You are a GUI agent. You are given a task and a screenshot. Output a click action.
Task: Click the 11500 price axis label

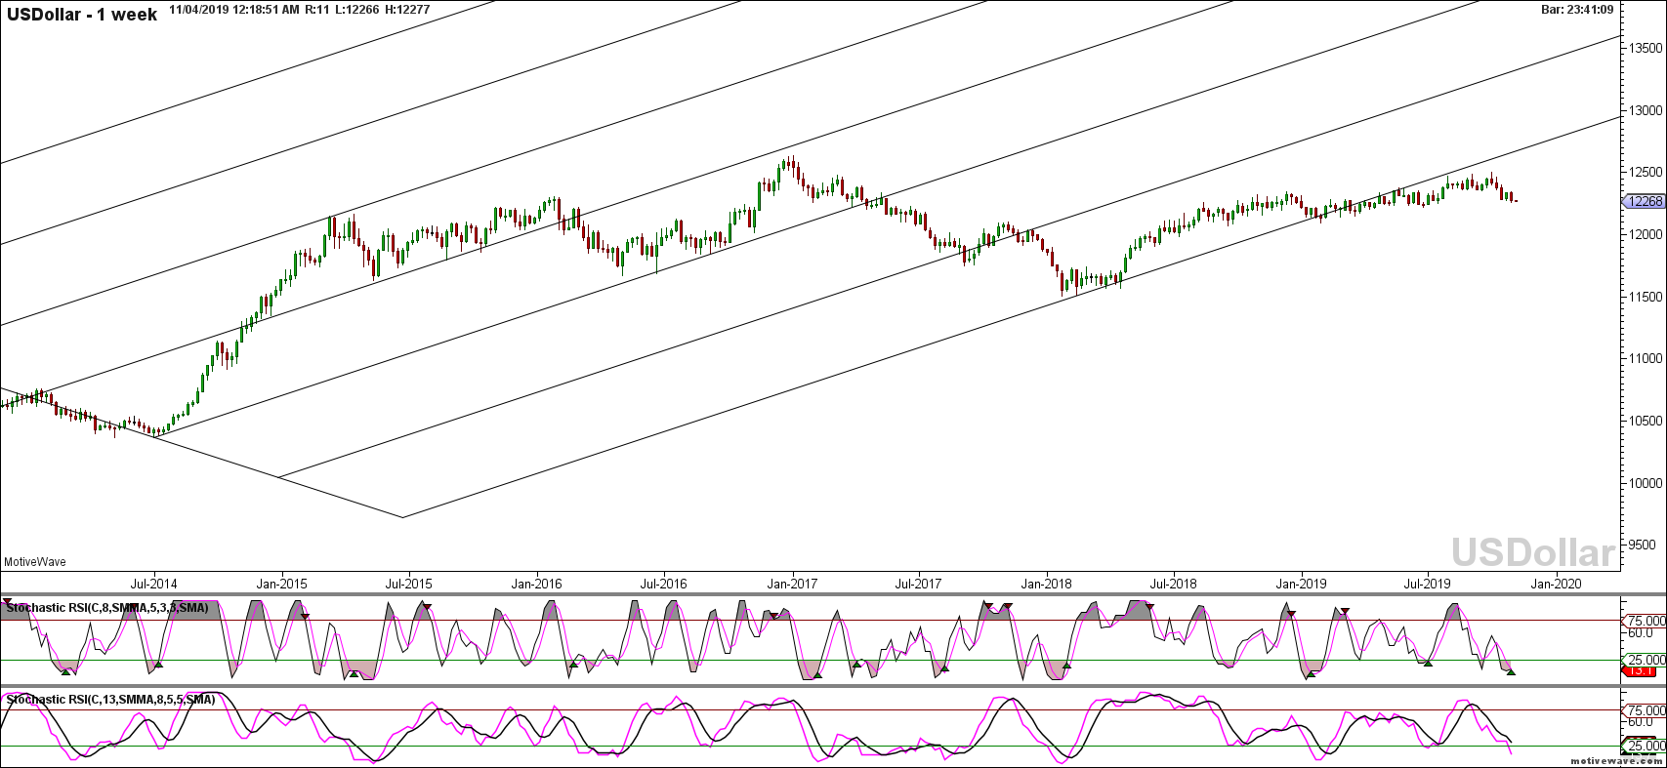1644,297
